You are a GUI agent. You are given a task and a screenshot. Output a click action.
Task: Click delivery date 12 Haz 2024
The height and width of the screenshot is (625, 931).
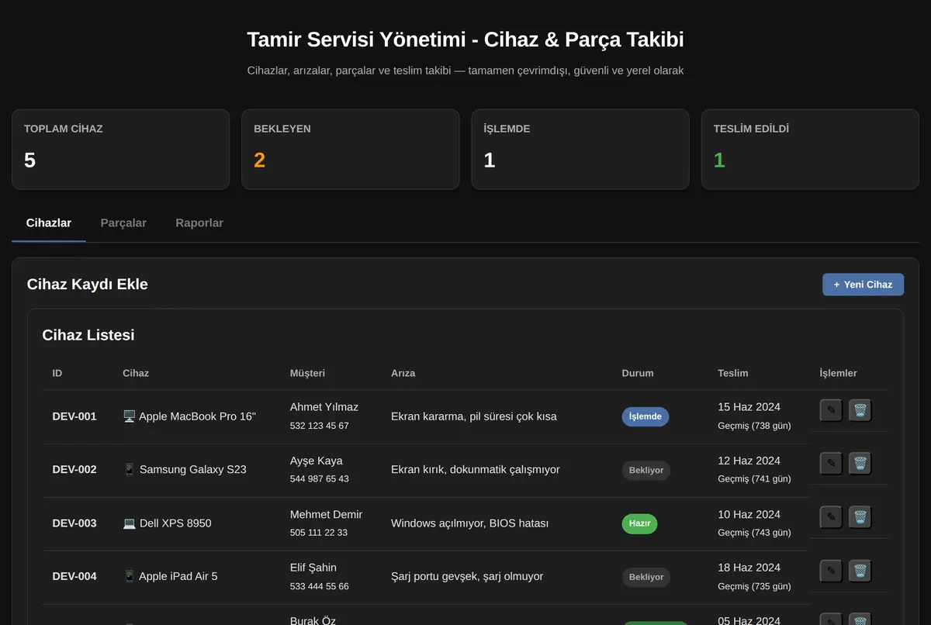pyautogui.click(x=749, y=461)
